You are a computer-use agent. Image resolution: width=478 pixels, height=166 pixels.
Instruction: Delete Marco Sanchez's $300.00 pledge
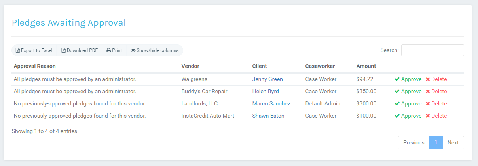(x=436, y=103)
